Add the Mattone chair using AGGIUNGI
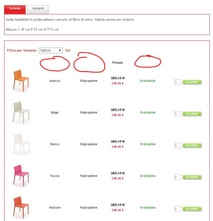The image size is (213, 221). coord(192,209)
